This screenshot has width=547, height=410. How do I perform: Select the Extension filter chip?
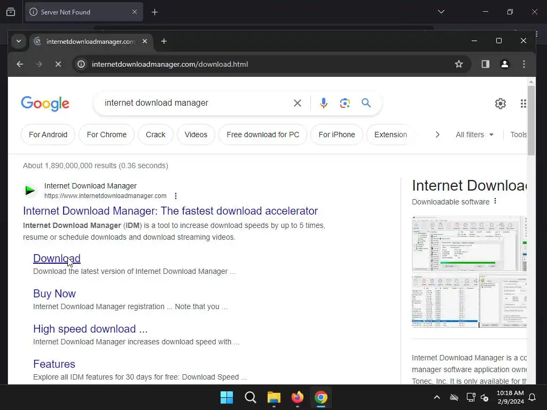[390, 135]
